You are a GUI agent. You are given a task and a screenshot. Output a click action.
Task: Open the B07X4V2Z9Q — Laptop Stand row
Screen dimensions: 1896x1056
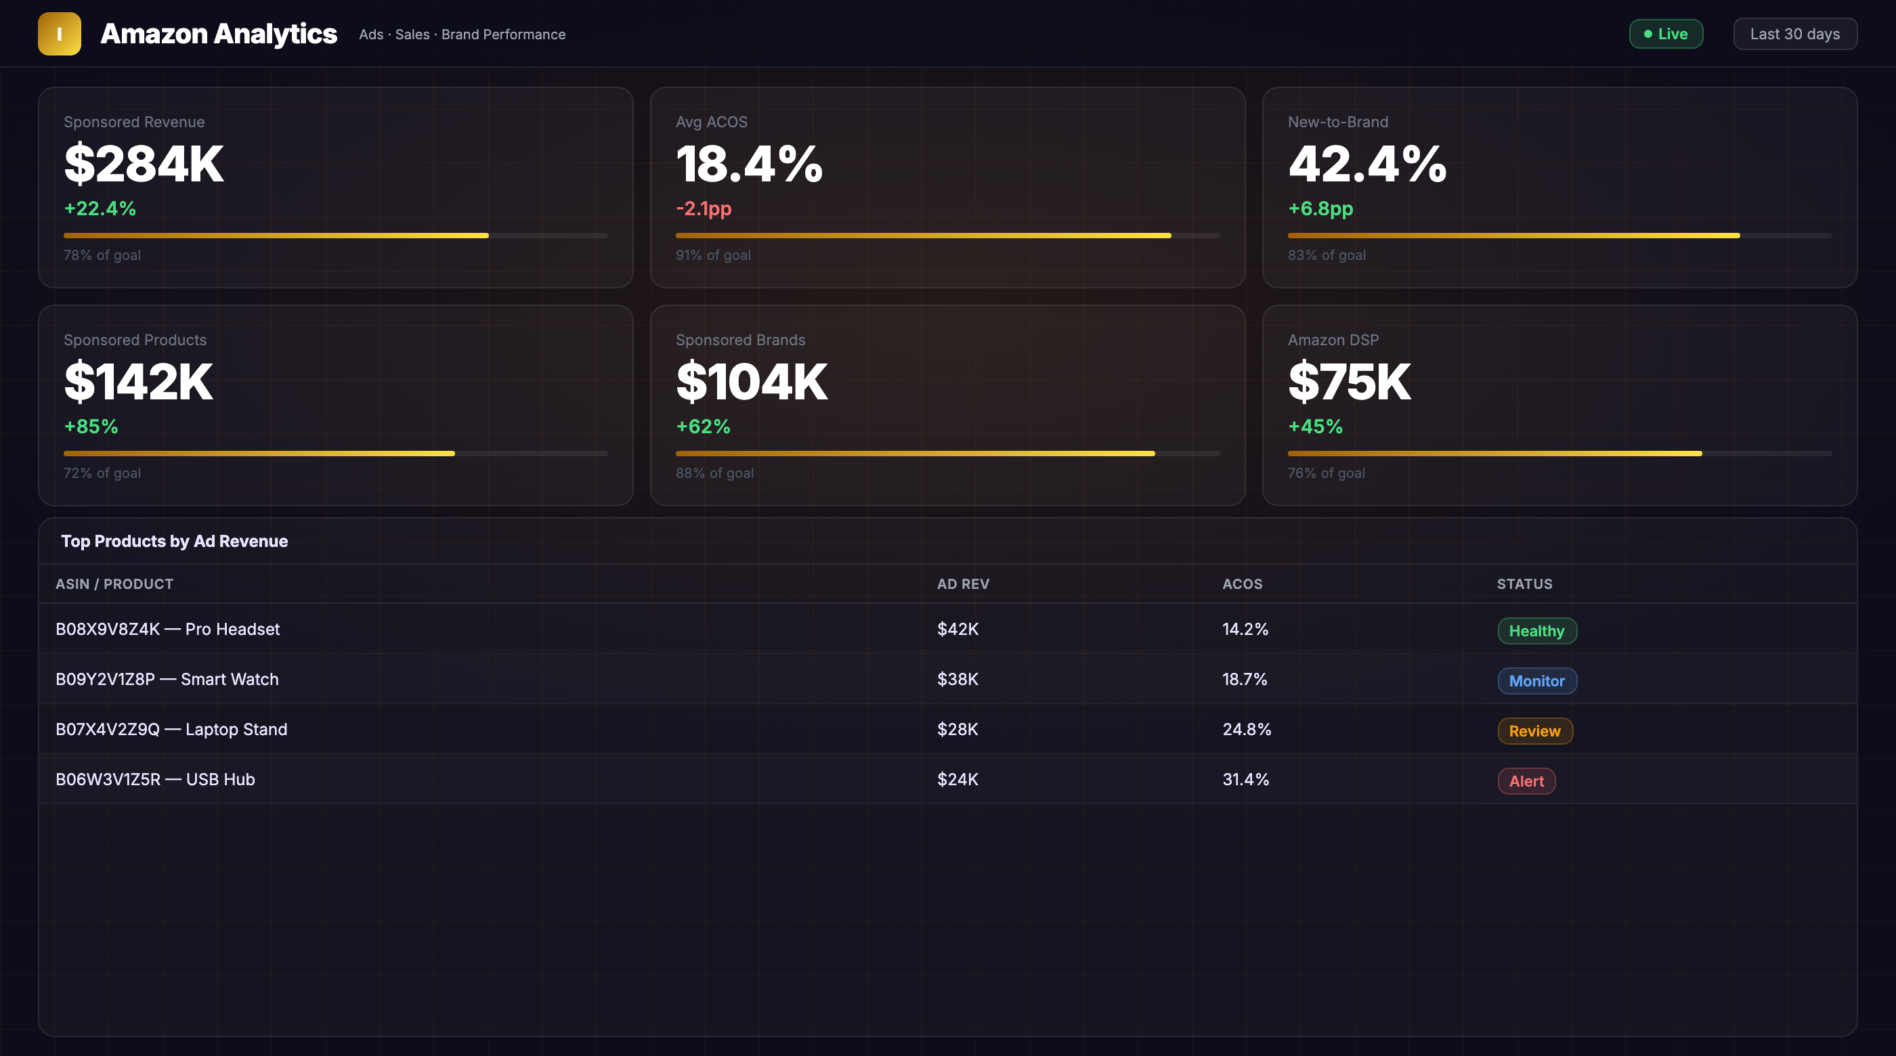pos(947,729)
